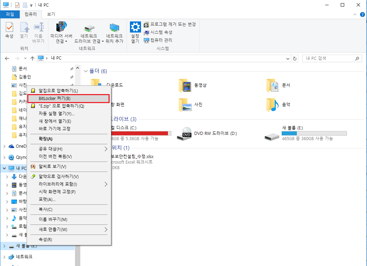The image size is (367, 266).
Task: Select BitLocker 켜기 from the context menu
Action: pos(68,99)
